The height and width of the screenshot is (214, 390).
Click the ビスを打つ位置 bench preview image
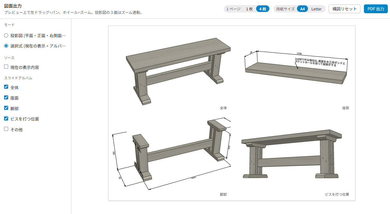(291, 154)
